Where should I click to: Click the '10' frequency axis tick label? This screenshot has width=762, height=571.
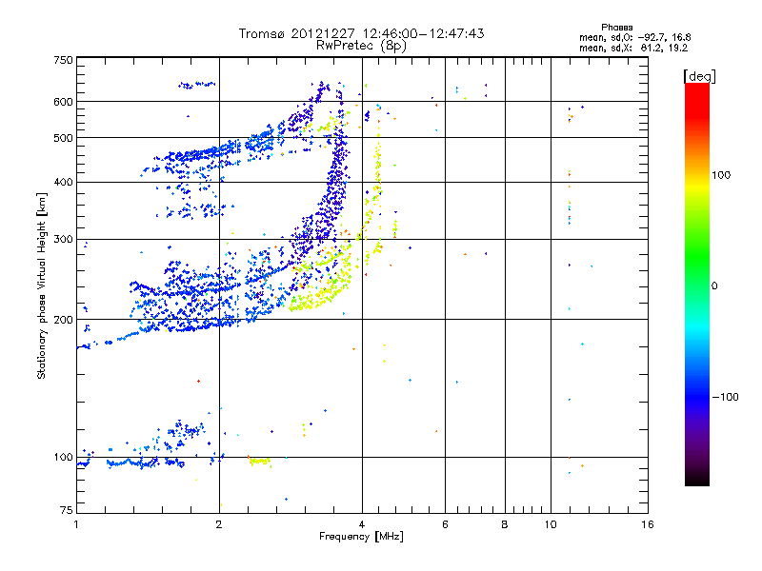(x=551, y=524)
